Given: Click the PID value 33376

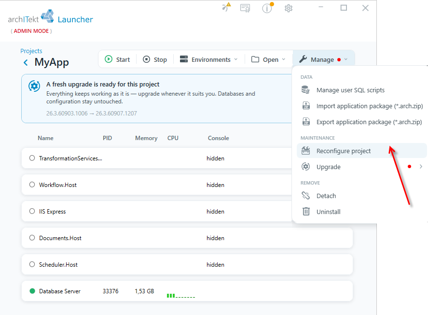Looking at the screenshot, I should pyautogui.click(x=110, y=291).
